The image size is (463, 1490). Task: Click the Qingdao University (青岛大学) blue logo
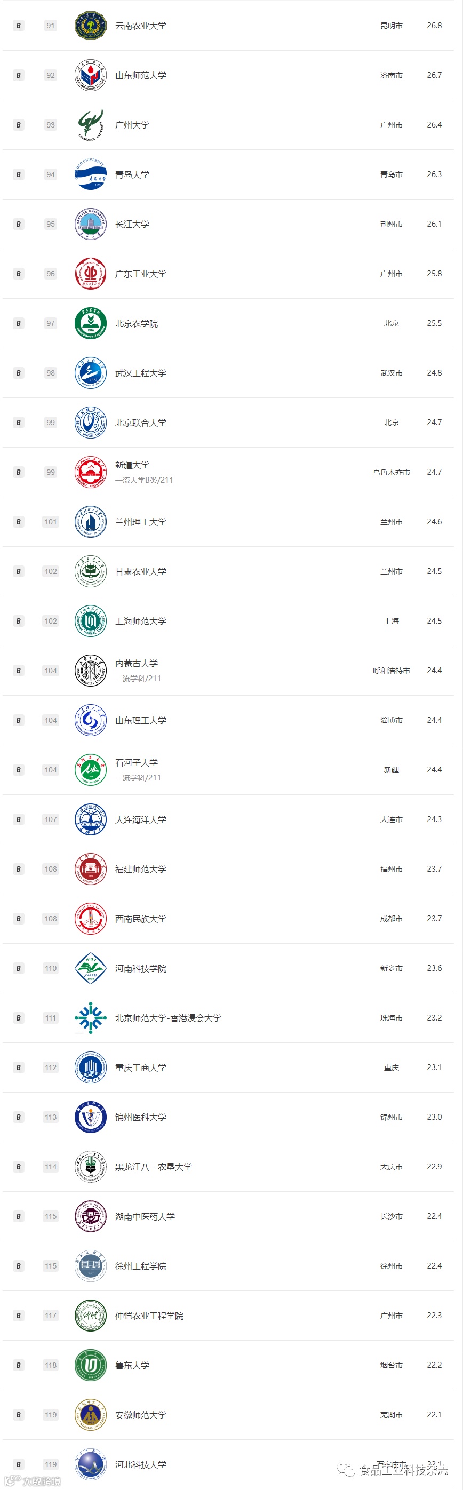tap(91, 174)
